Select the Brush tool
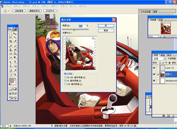This screenshot has height=129, width=177. (15, 46)
